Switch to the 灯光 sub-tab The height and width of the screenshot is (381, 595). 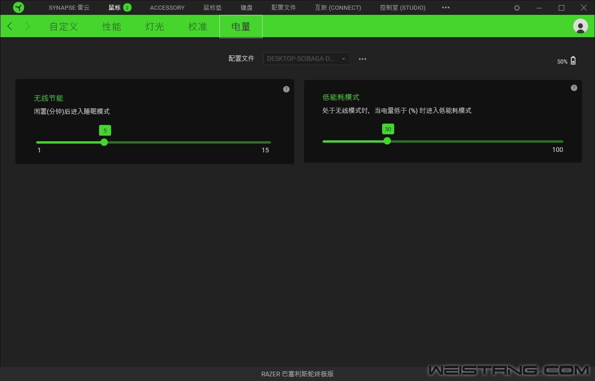tap(155, 26)
